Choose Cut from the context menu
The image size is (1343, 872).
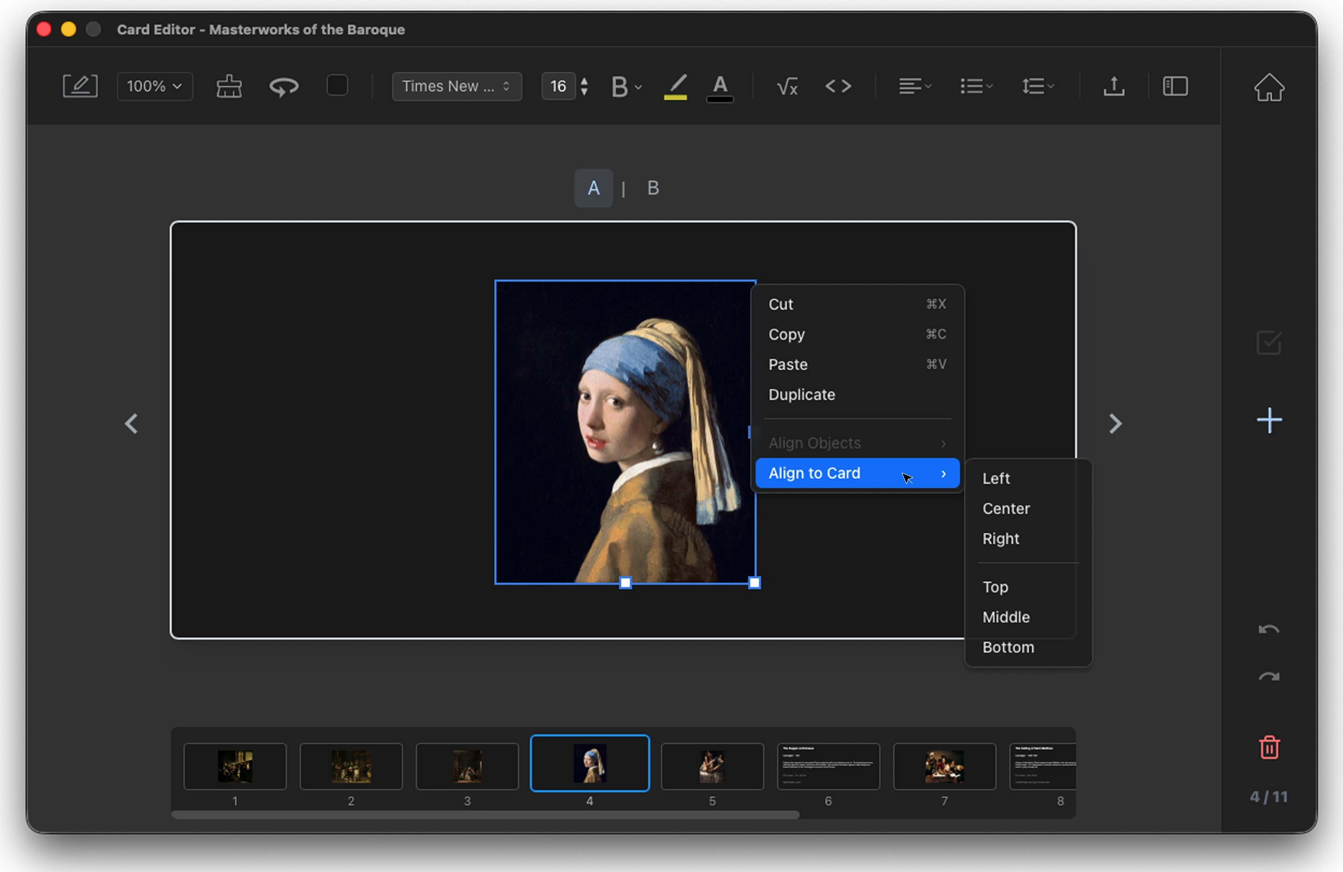pyautogui.click(x=857, y=304)
